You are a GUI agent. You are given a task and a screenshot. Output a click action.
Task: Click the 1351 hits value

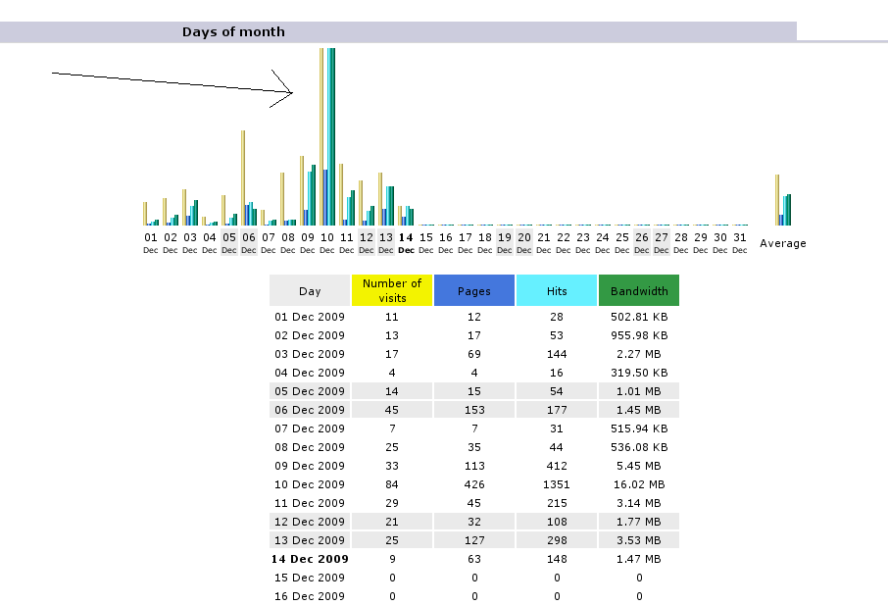[x=557, y=485]
